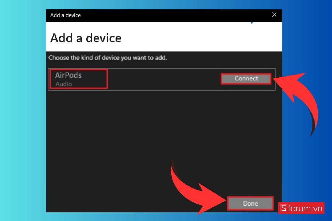Click the Audio label under AirPods

64,84
